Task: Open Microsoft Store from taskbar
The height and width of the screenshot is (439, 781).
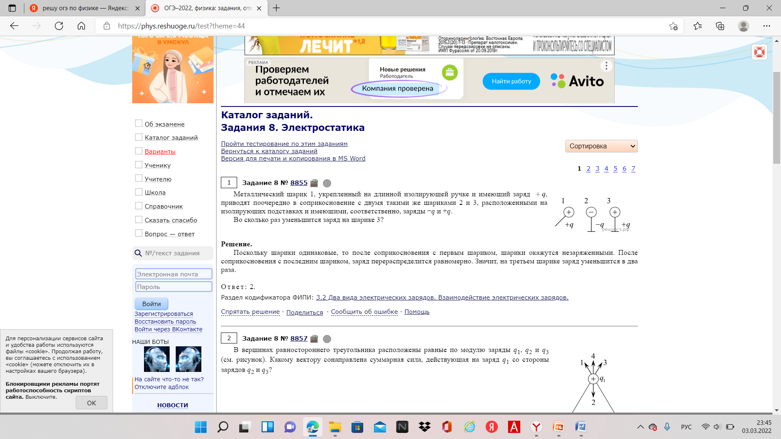Action: click(x=357, y=427)
